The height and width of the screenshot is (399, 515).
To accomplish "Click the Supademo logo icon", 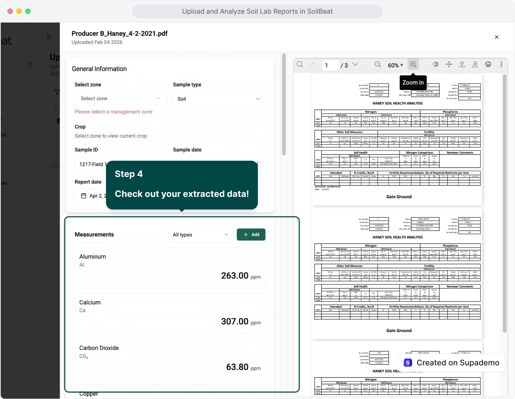I will (x=408, y=363).
